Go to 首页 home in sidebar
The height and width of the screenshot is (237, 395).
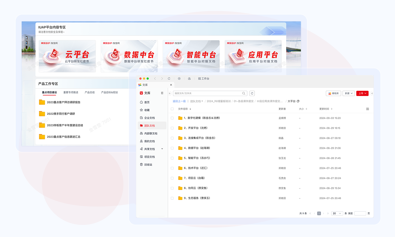coord(147,102)
